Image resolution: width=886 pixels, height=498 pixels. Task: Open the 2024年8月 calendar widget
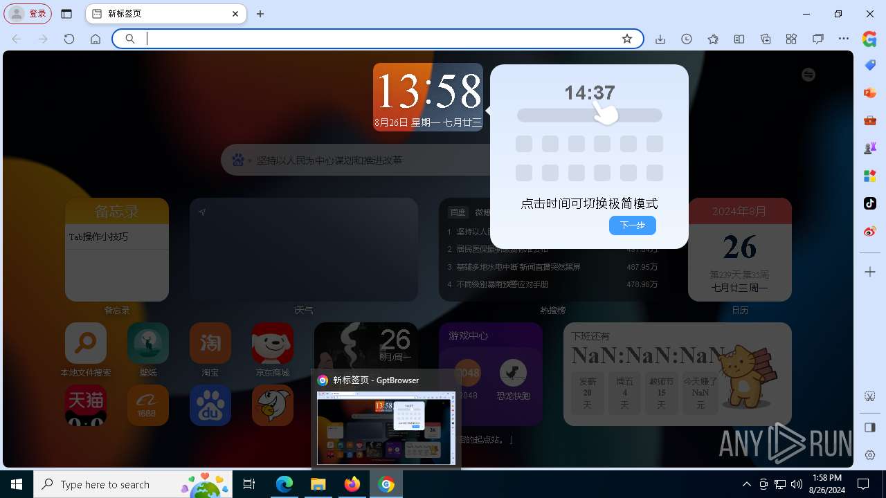coord(740,250)
